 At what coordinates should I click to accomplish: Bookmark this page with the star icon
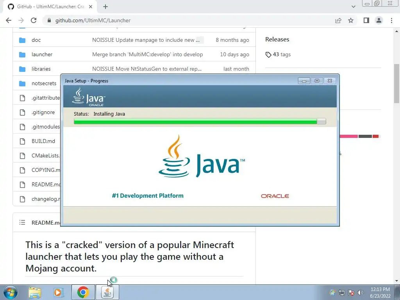point(351,20)
